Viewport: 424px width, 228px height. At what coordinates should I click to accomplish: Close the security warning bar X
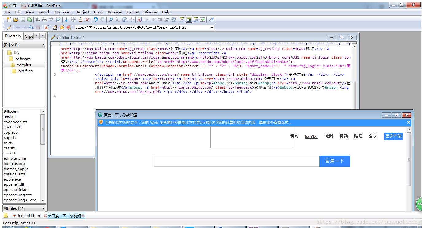tap(408, 122)
